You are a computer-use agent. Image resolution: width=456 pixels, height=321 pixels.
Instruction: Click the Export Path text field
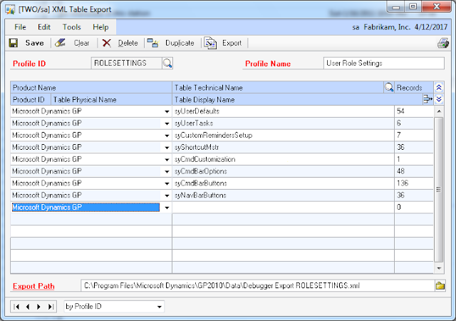(258, 285)
